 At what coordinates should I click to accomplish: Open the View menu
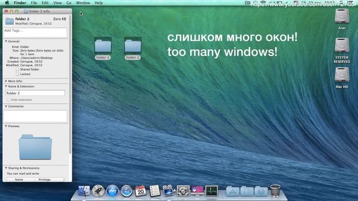[x=57, y=3]
